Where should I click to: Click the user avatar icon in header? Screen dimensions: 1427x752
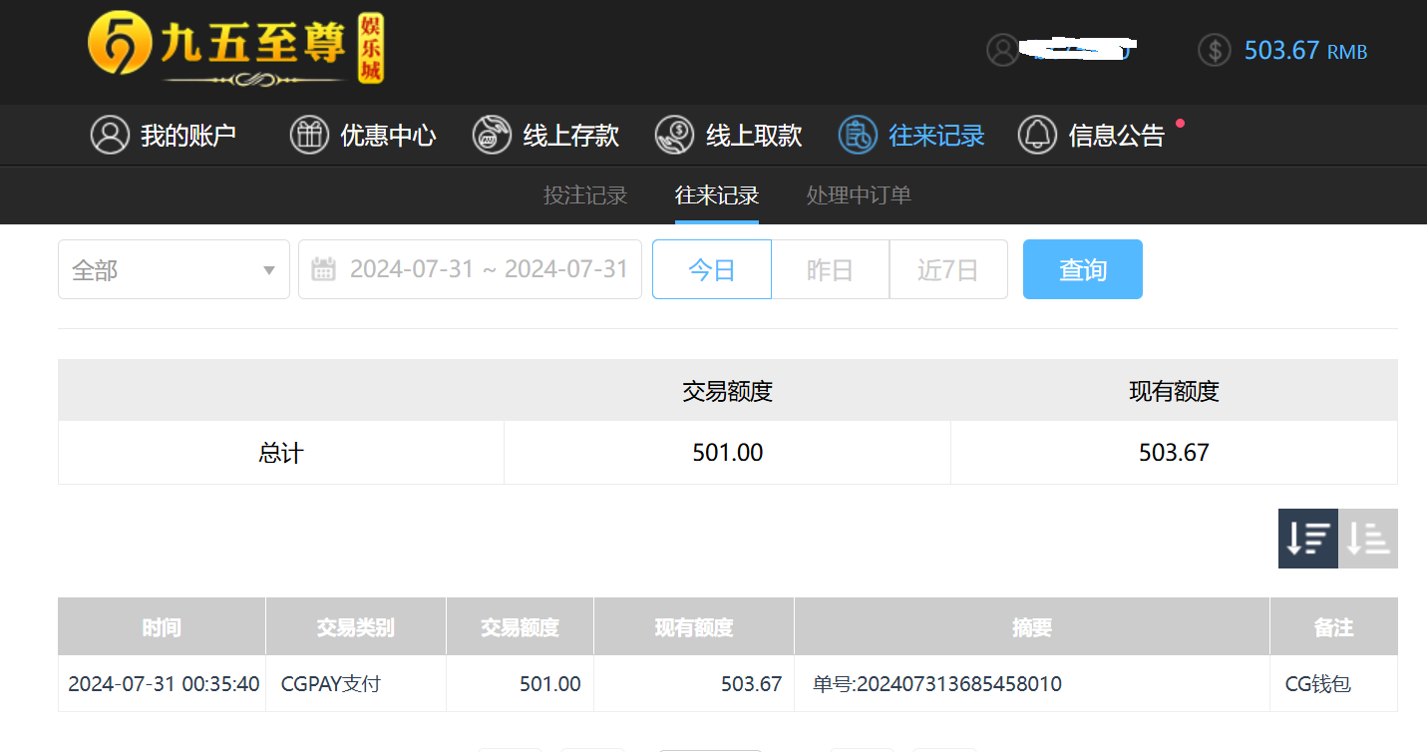pos(1002,50)
